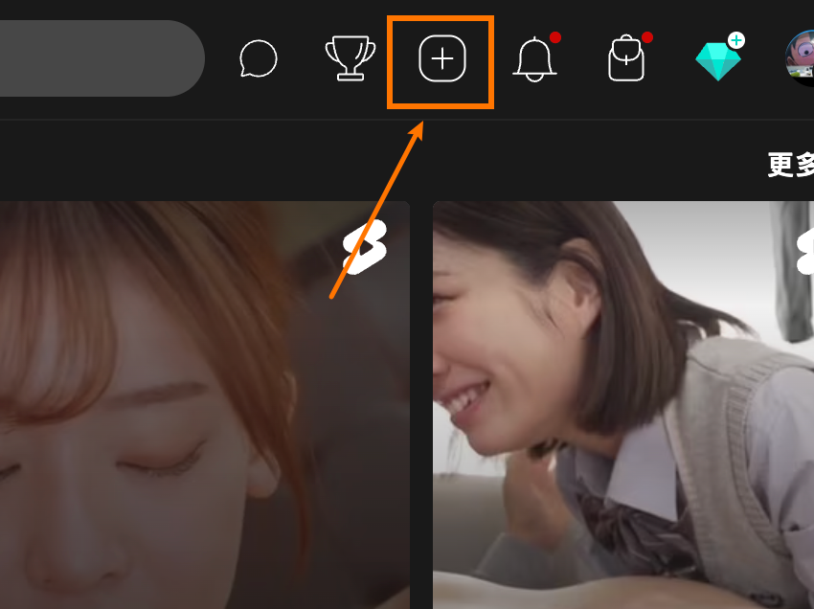Open the trophy rankings icon

click(x=350, y=59)
